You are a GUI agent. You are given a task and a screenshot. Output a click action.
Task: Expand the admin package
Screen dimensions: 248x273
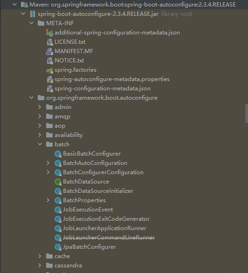coord(40,107)
